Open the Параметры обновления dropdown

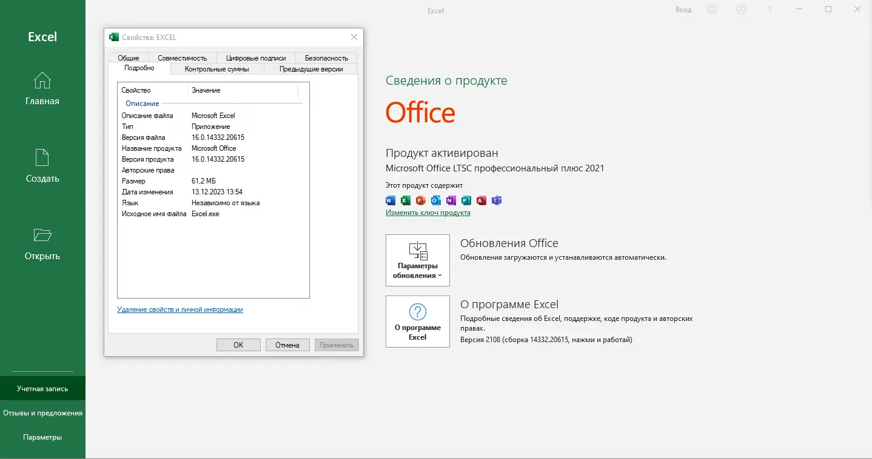click(x=418, y=260)
